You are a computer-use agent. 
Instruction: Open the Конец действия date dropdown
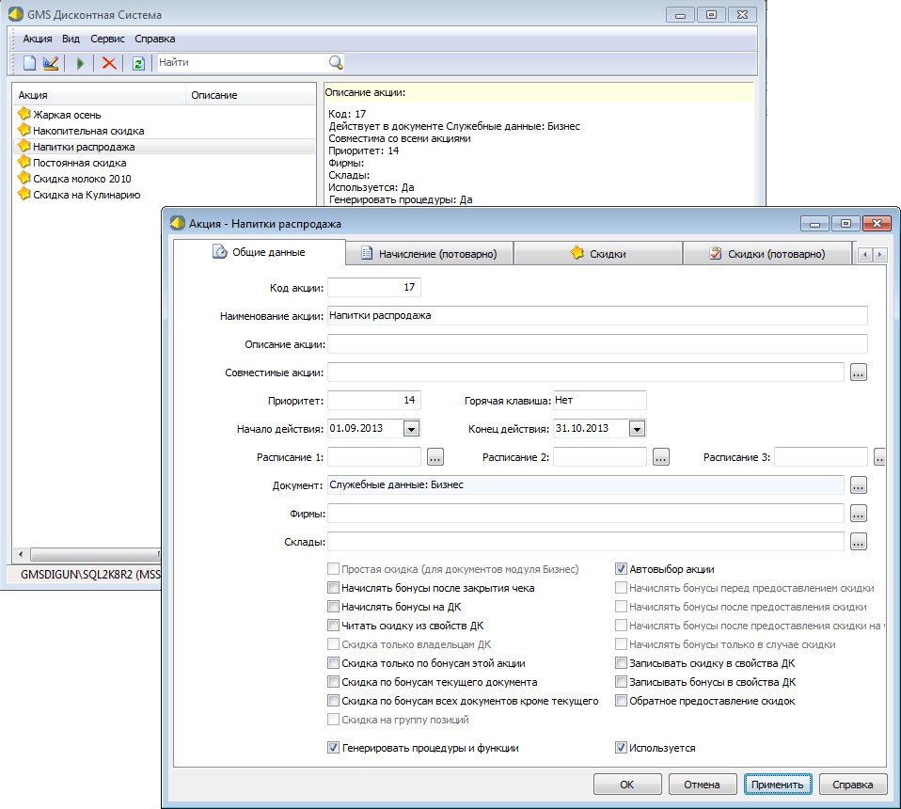(637, 429)
